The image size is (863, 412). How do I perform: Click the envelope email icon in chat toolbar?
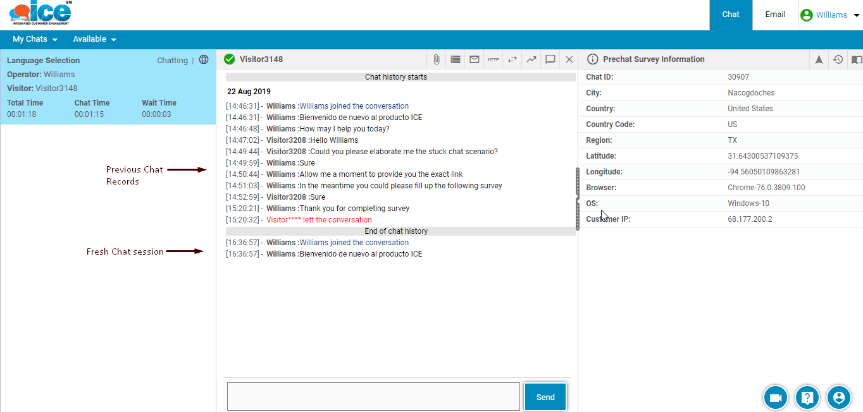point(474,59)
